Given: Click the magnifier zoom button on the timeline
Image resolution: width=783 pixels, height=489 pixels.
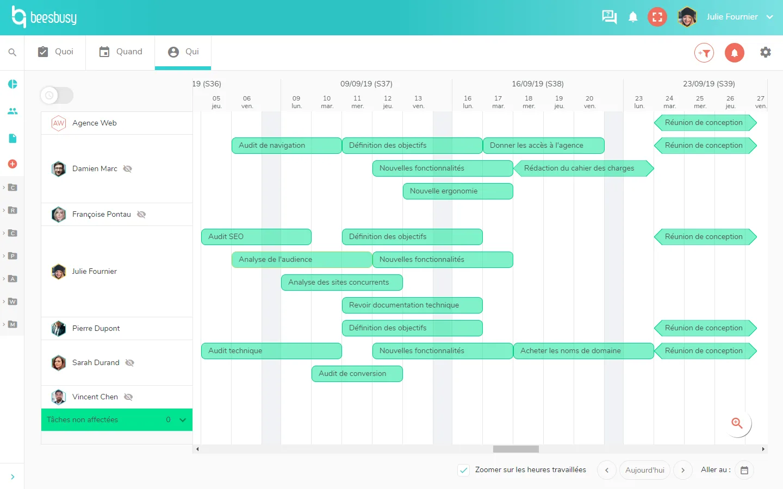Looking at the screenshot, I should [x=737, y=423].
